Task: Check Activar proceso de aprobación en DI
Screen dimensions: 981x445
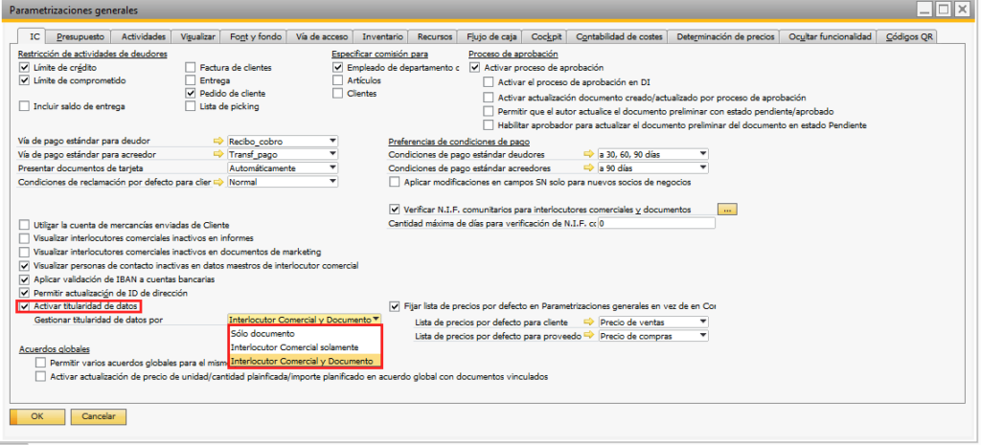Action: pos(489,83)
